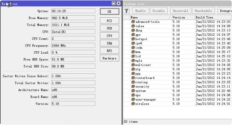The width and height of the screenshot is (232, 125).
Task: Click the Total HDD Size field
Action: pos(73,66)
